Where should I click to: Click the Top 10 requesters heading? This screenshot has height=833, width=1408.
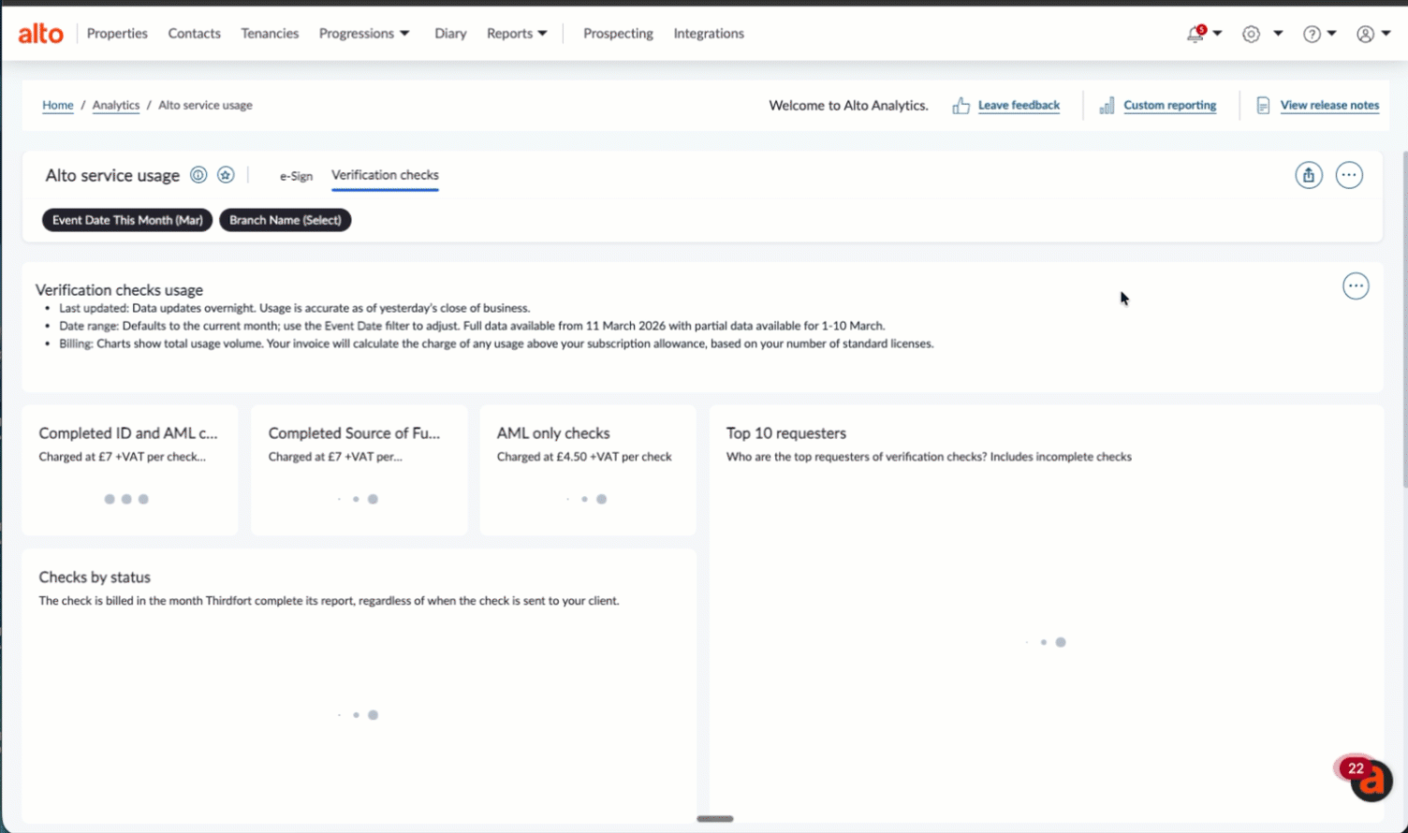coord(786,433)
